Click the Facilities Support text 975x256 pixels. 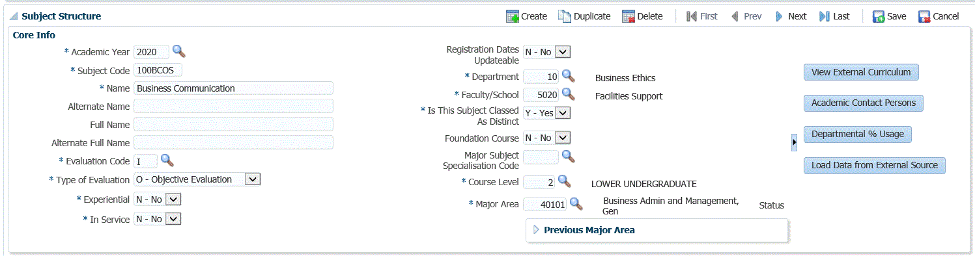[x=629, y=96]
